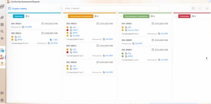Image resolution: width=211 pixels, height=104 pixels.
Task: Open the search magnifier in left sidebar
Action: point(2,31)
